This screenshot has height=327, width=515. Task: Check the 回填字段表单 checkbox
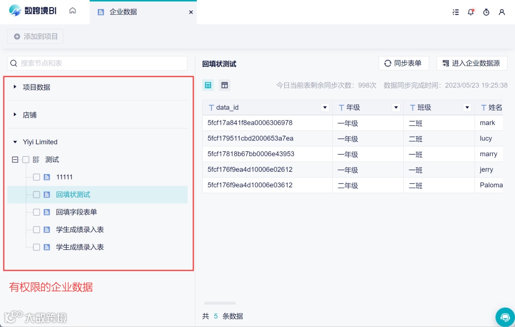[x=36, y=212]
